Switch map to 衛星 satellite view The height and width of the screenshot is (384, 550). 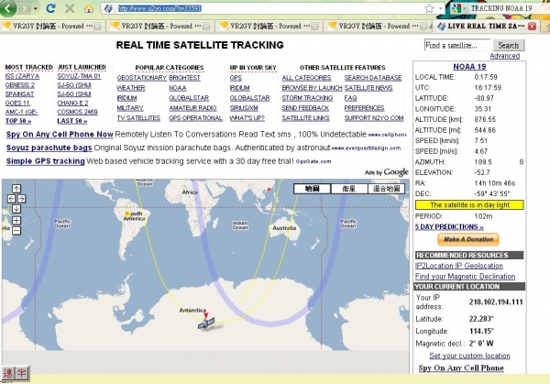coord(348,189)
